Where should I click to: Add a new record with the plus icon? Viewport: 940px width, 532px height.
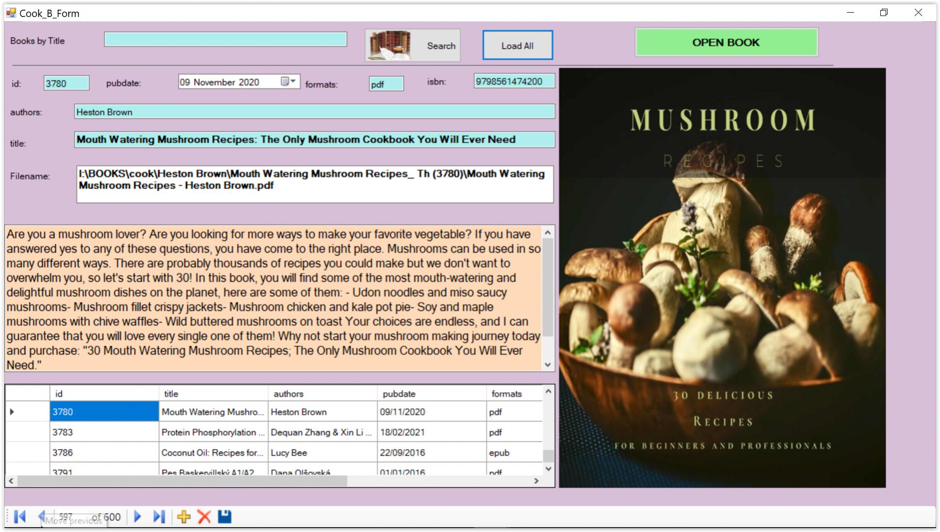pos(184,516)
